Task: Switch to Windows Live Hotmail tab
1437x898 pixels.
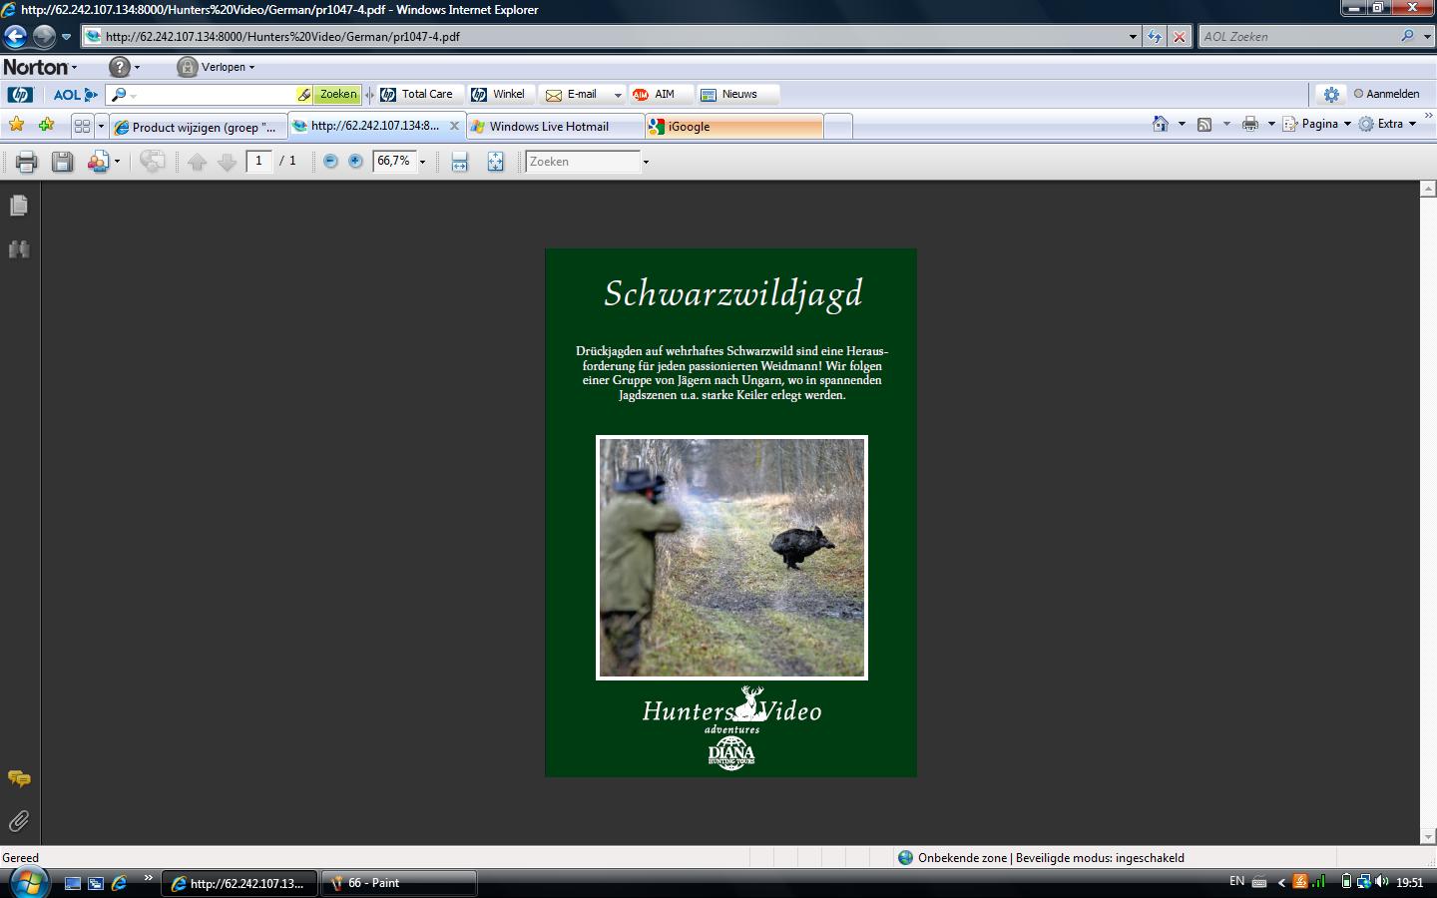Action: 556,127
